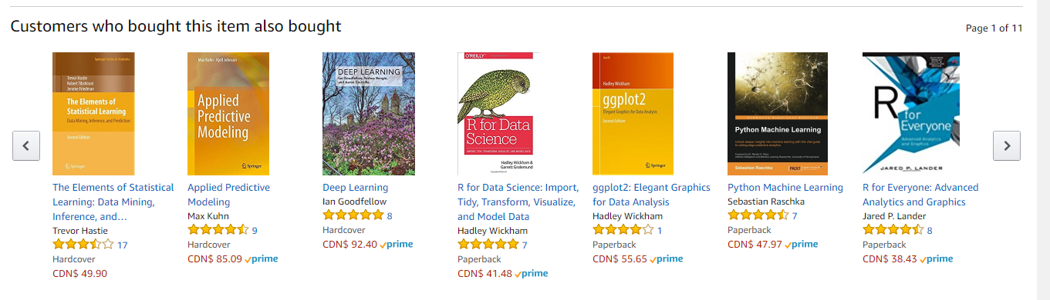The image size is (1050, 300).
Task: Open the Python Machine Learning cover
Action: tap(778, 114)
